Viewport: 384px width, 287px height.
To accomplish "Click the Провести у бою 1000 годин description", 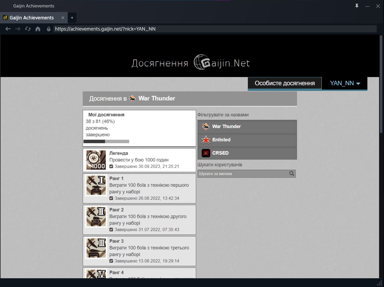I will click(x=139, y=160).
